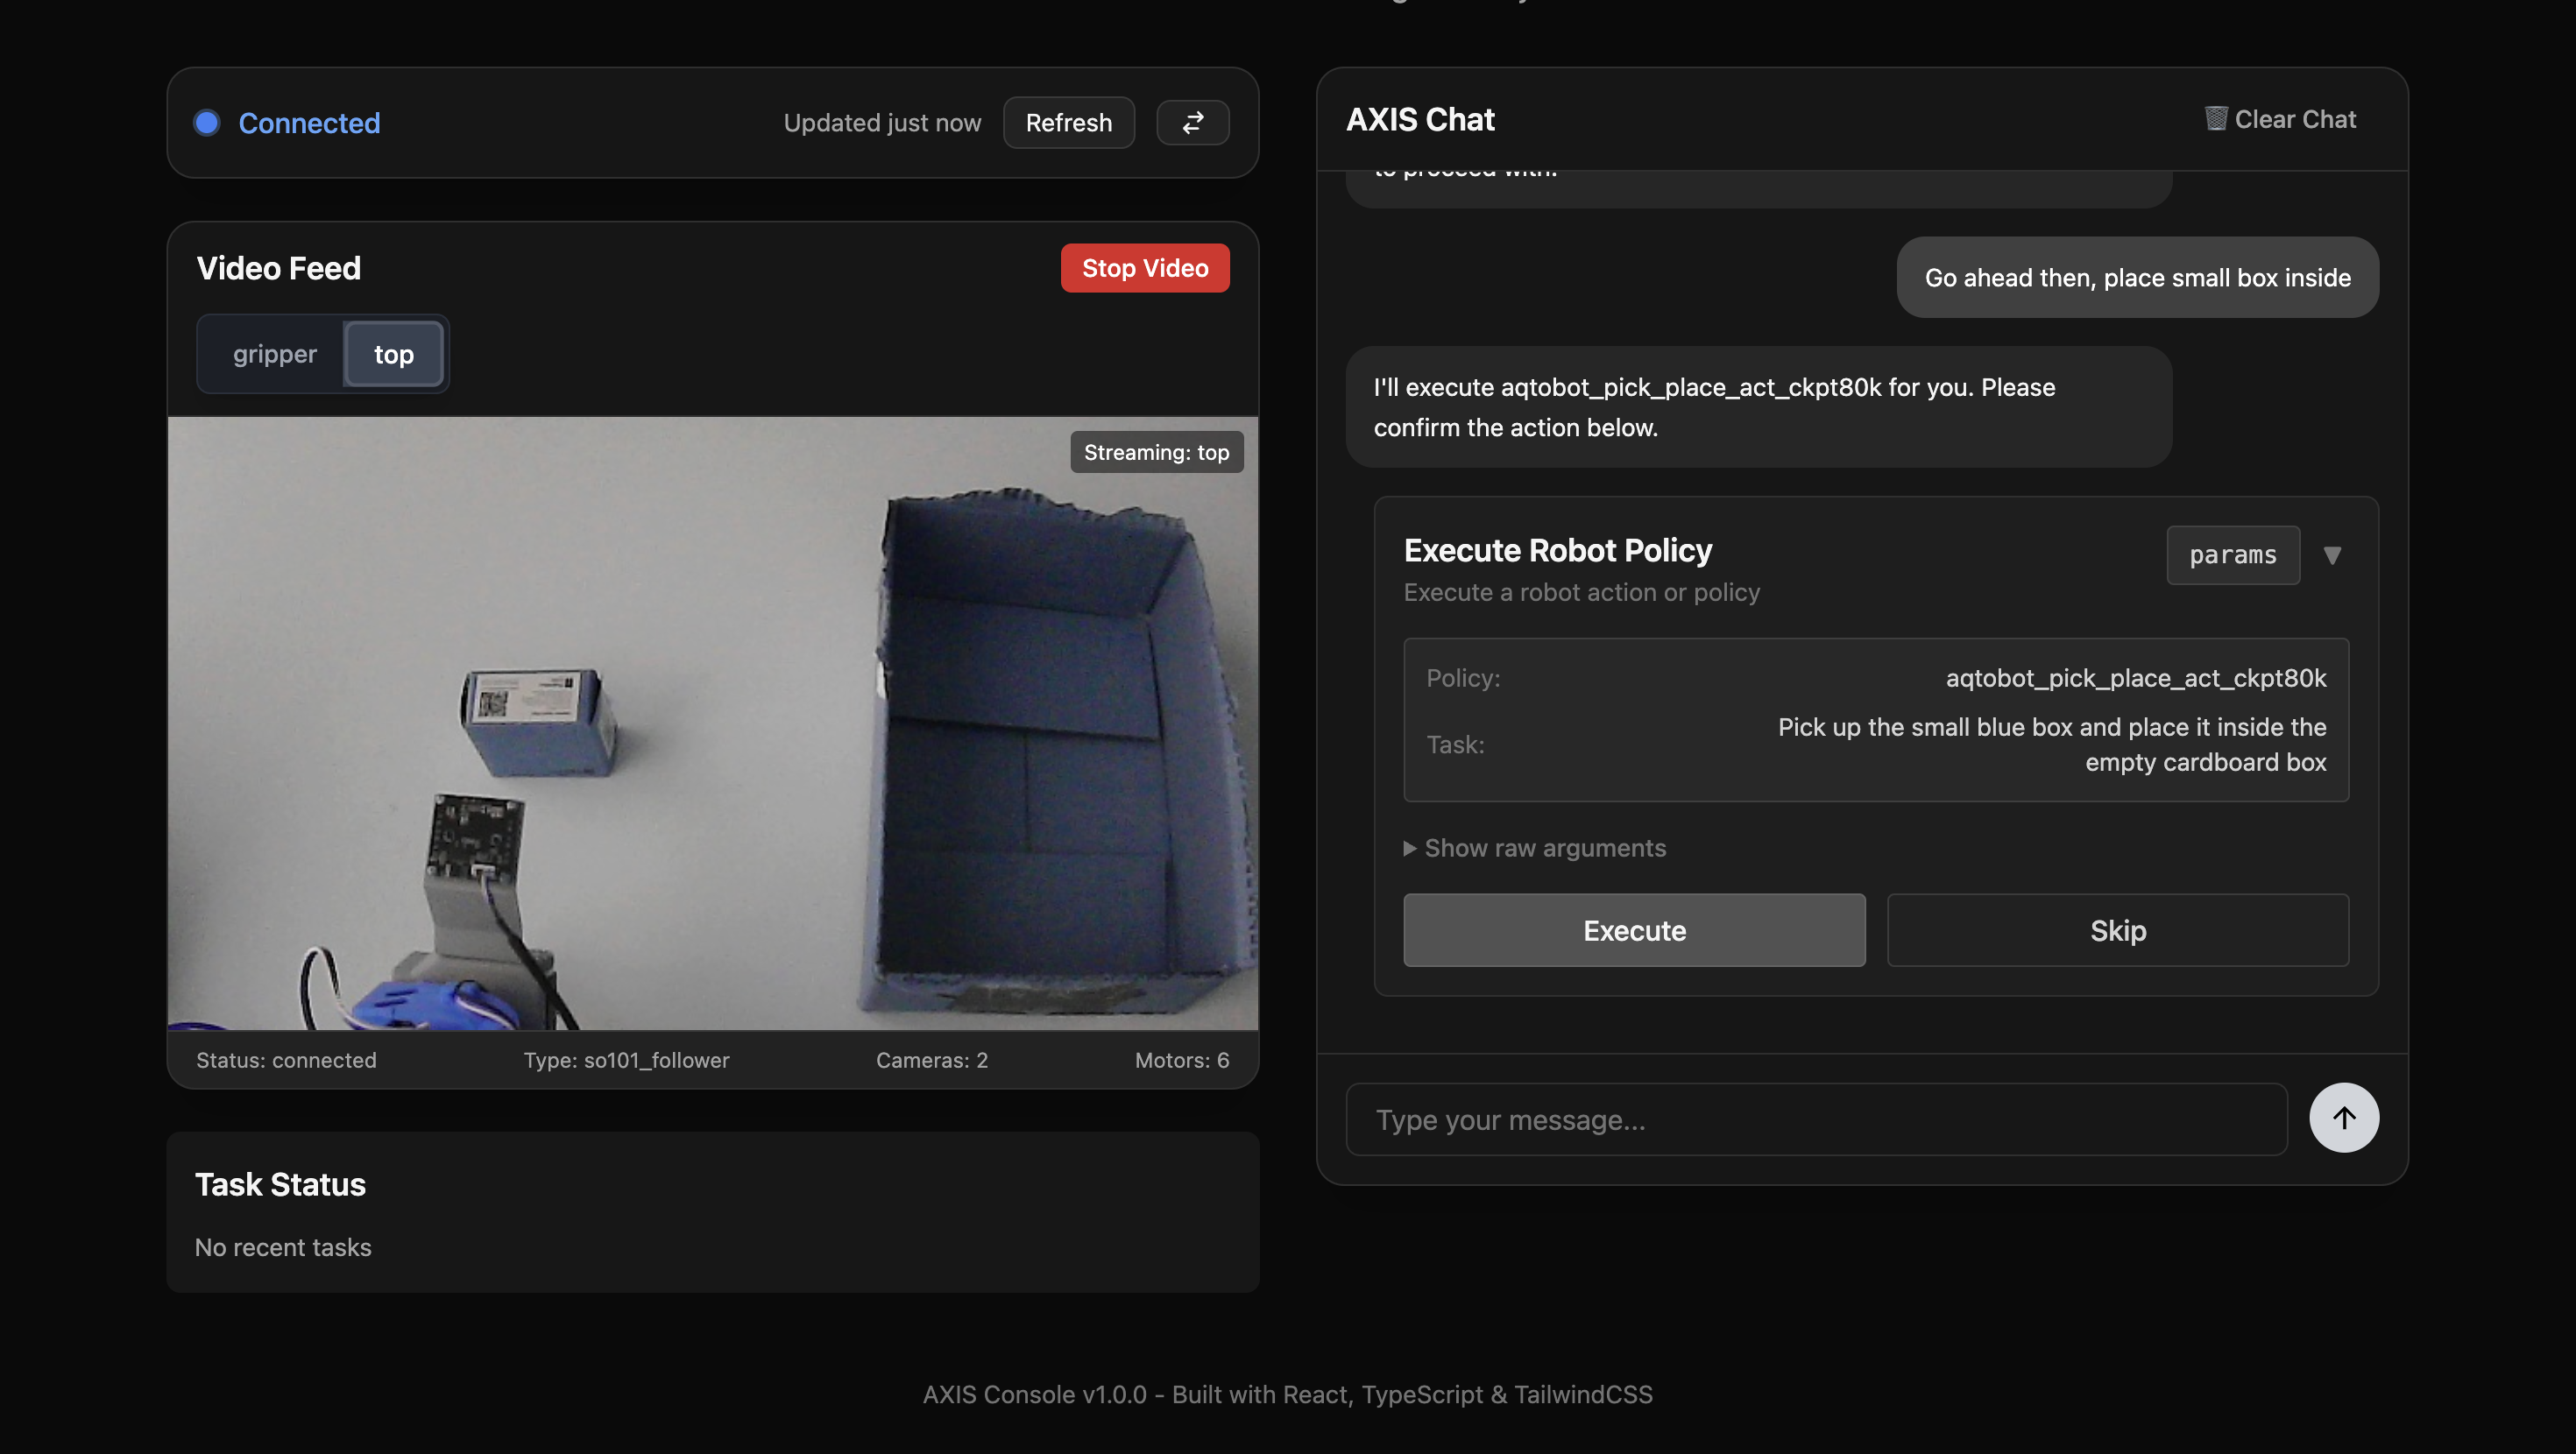Viewport: 2576px width, 1454px height.
Task: Click the "Go ahead then" chat message
Action: (2137, 277)
